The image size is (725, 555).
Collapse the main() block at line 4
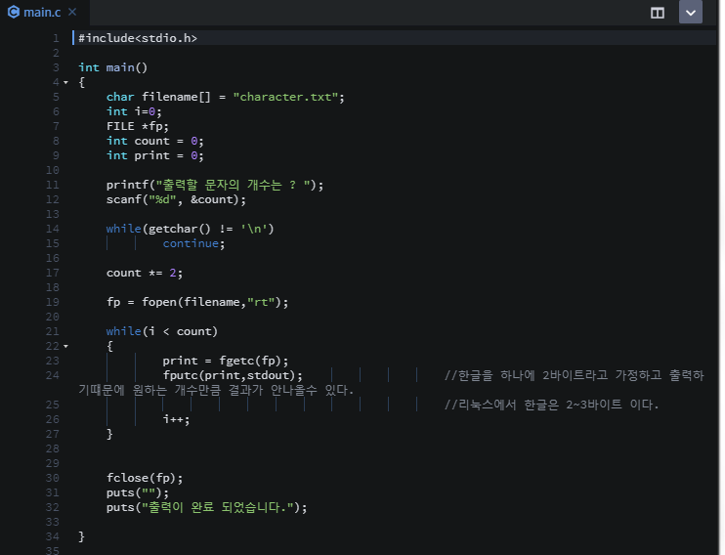pos(65,82)
